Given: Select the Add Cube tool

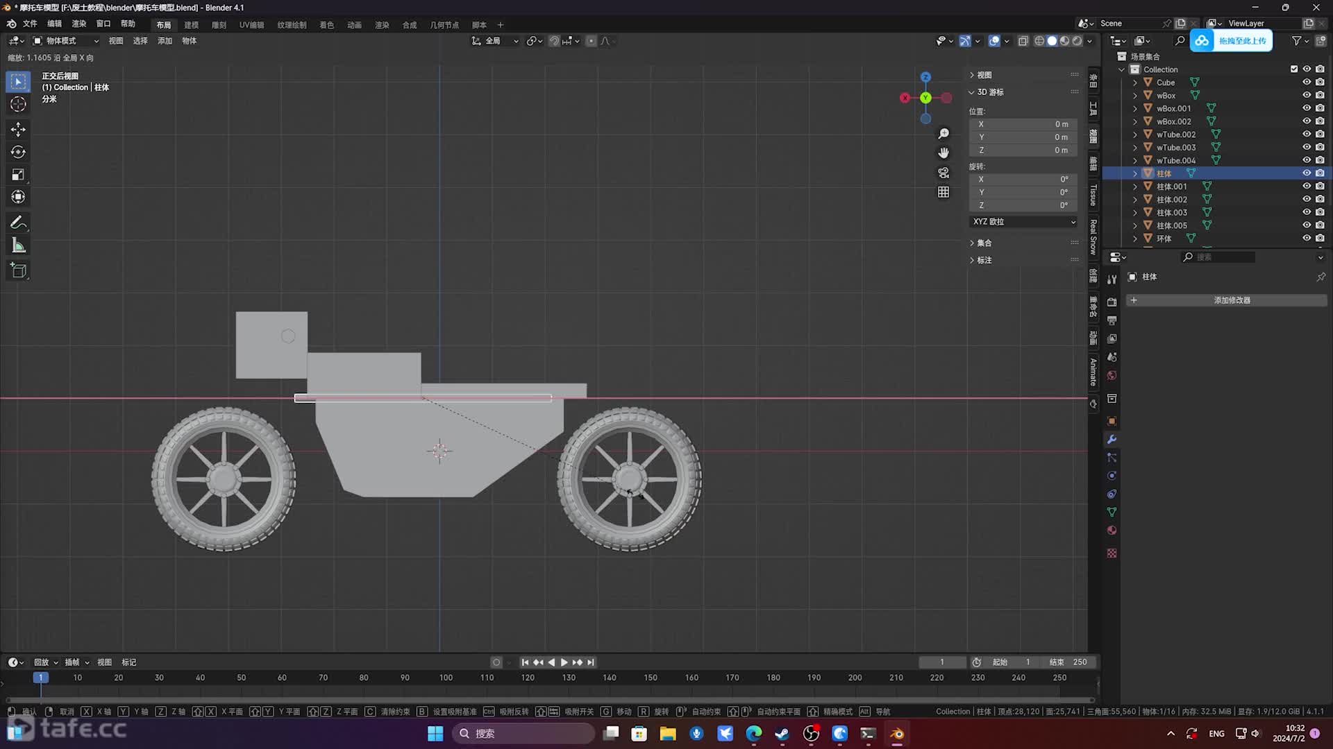Looking at the screenshot, I should [x=19, y=270].
